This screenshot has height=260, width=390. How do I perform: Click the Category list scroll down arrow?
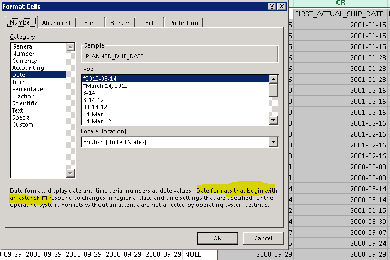point(70,173)
